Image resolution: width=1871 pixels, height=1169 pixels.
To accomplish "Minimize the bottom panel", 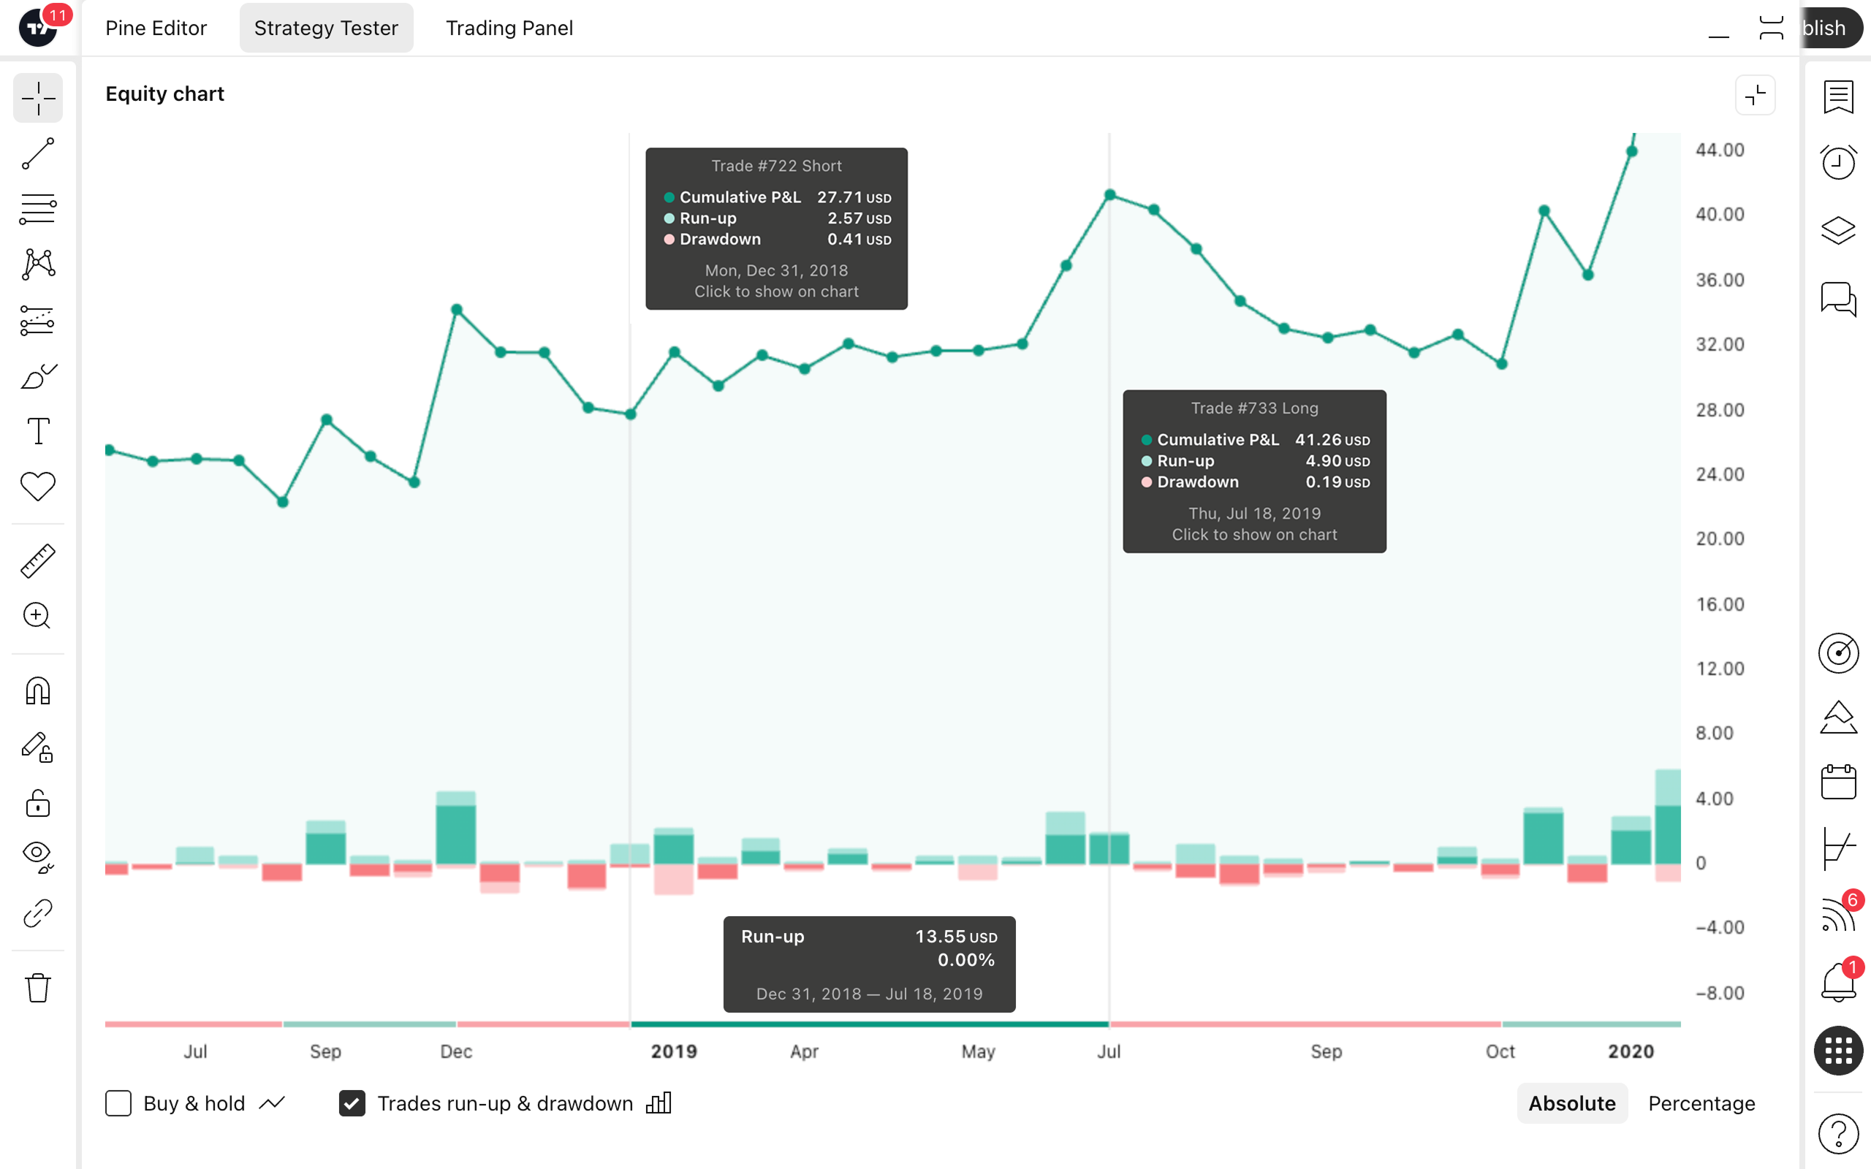I will tap(1718, 29).
